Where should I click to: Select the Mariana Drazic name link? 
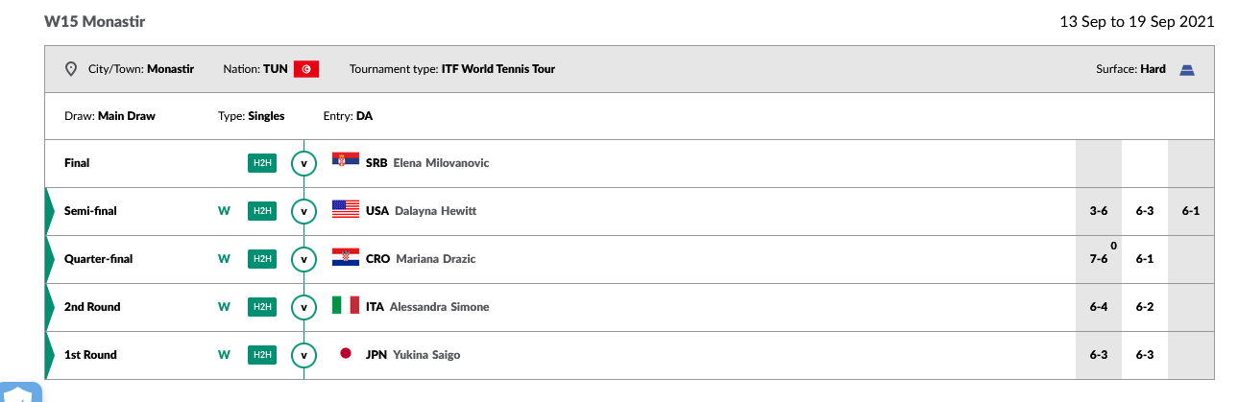(x=435, y=259)
